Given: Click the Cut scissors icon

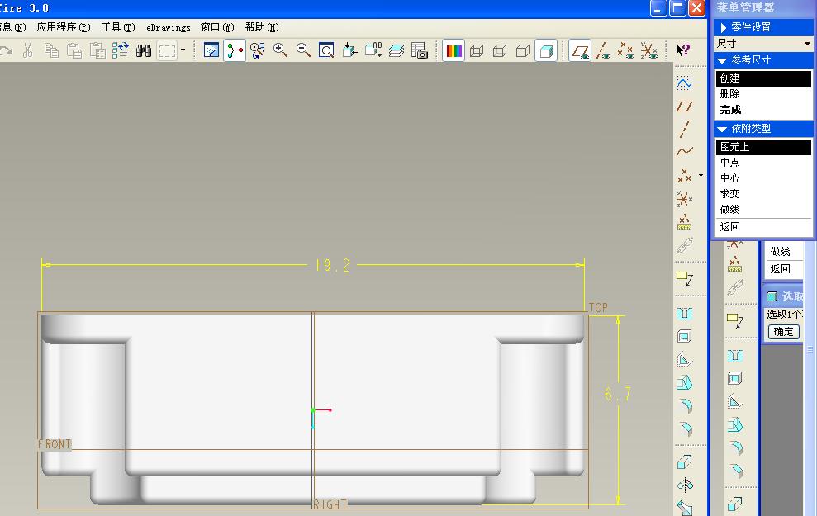Looking at the screenshot, I should [x=27, y=50].
